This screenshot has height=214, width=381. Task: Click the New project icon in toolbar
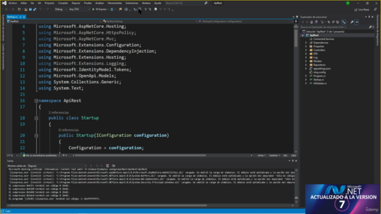point(19,10)
